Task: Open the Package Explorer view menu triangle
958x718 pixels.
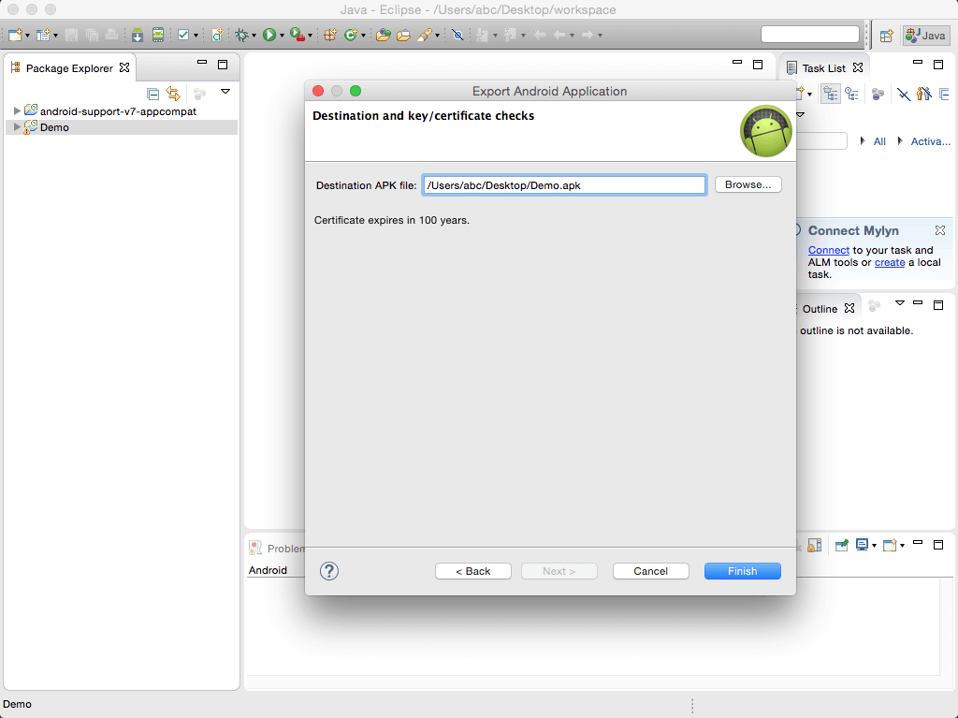Action: click(225, 91)
